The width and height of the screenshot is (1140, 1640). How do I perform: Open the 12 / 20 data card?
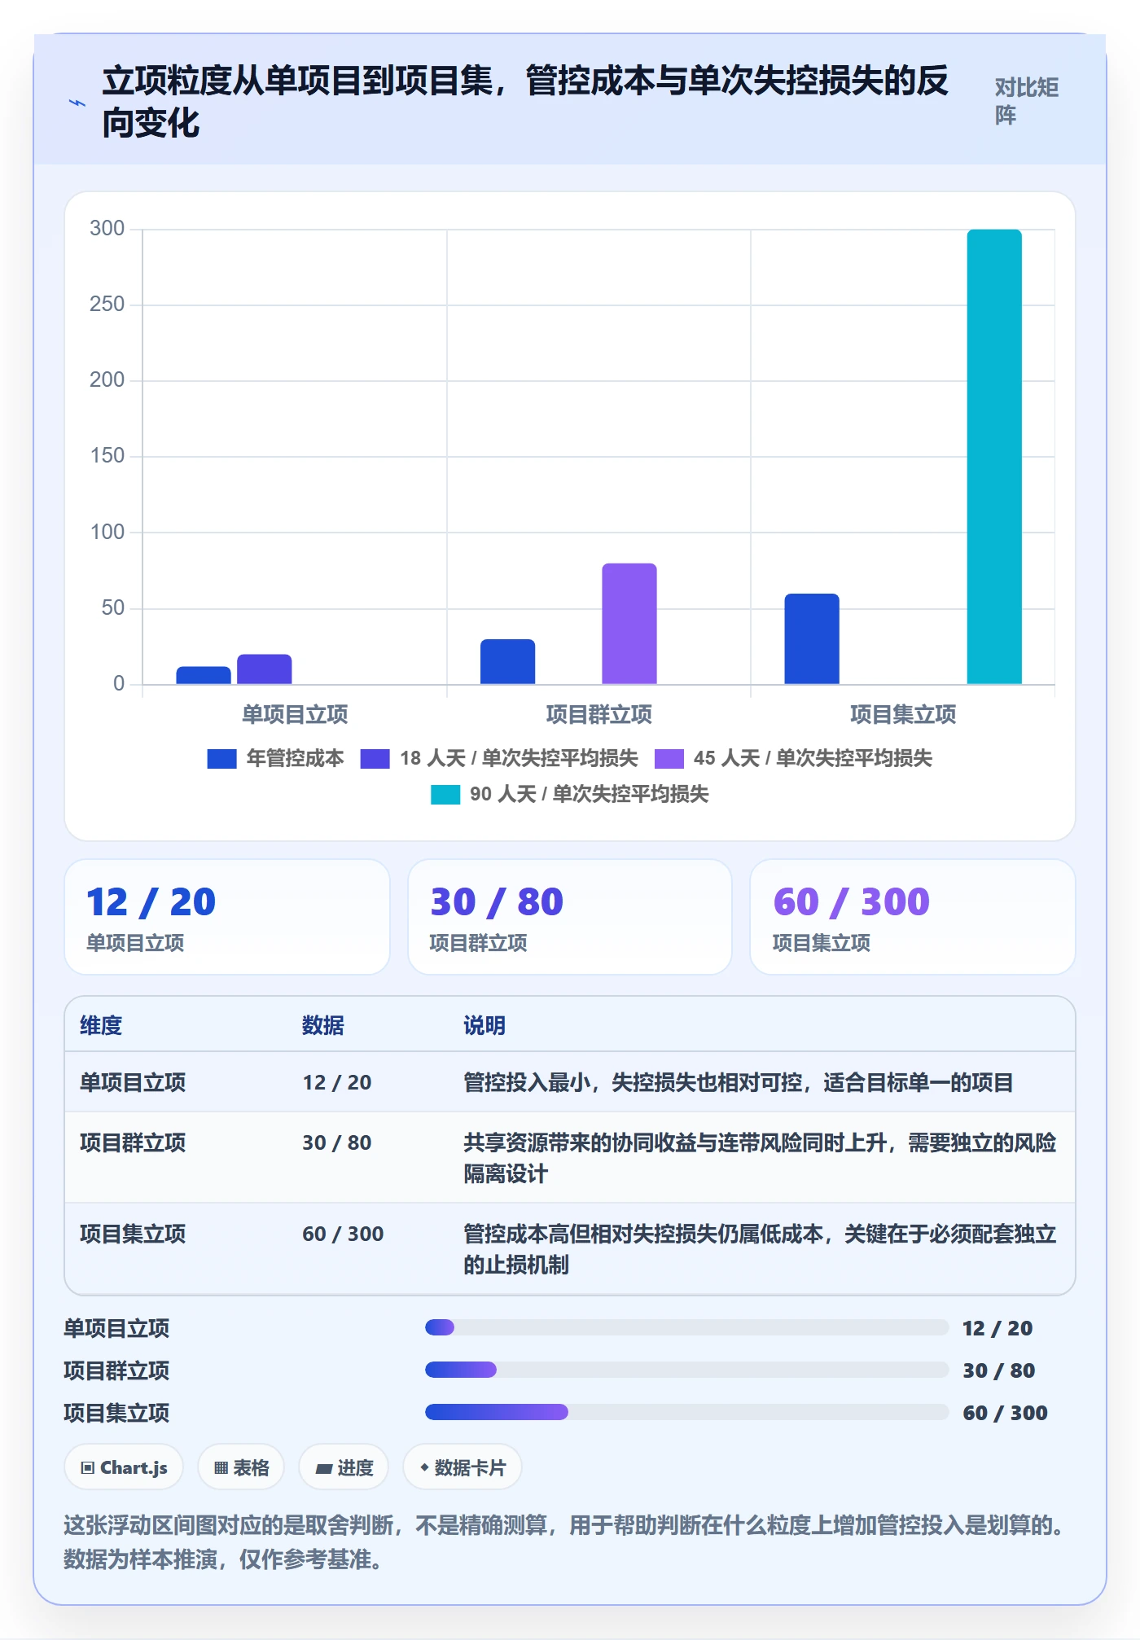[227, 917]
